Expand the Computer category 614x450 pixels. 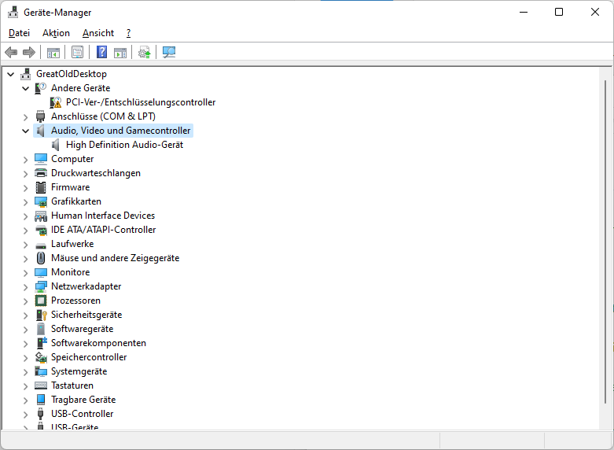point(25,159)
